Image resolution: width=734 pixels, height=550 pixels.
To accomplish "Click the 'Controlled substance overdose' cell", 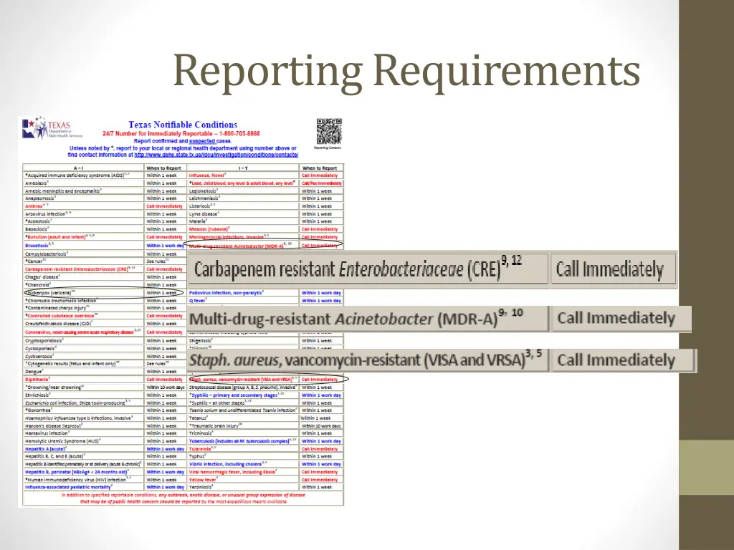I will pyautogui.click(x=83, y=316).
